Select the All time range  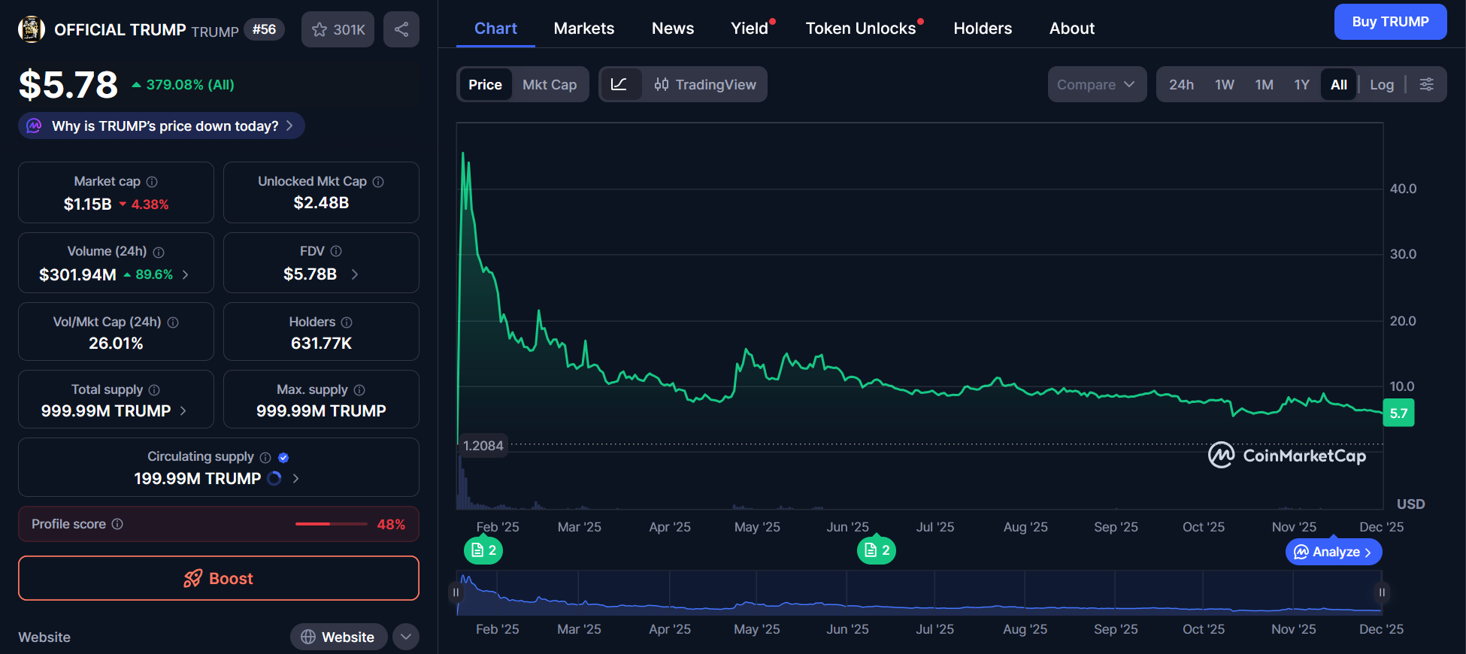[x=1339, y=84]
